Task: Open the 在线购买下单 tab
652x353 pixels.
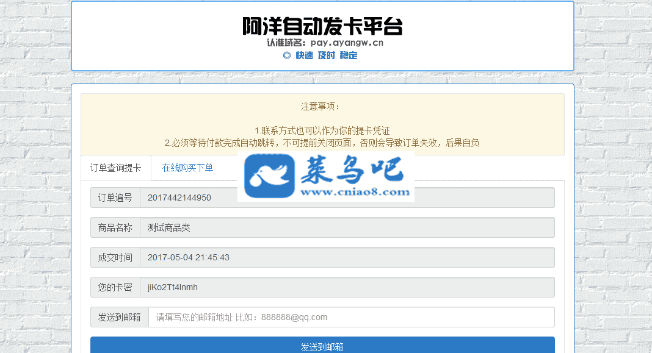Action: [x=187, y=168]
